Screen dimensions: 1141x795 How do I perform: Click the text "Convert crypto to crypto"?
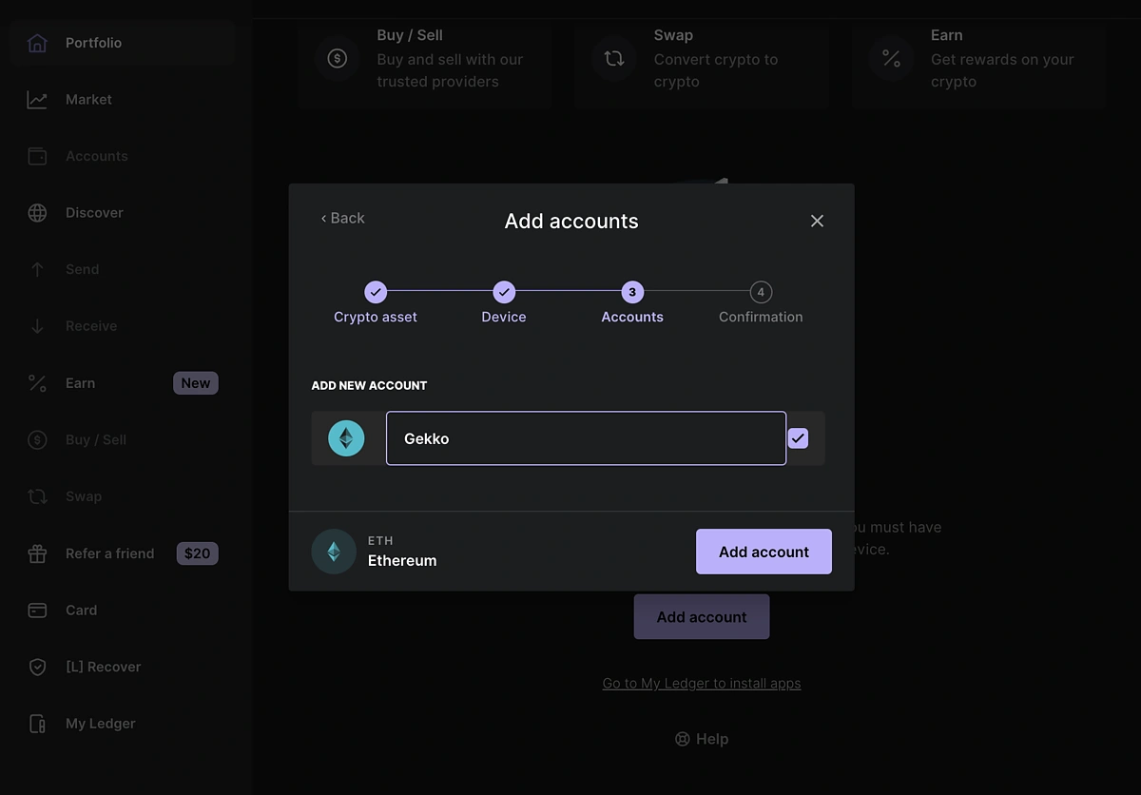pyautogui.click(x=716, y=70)
